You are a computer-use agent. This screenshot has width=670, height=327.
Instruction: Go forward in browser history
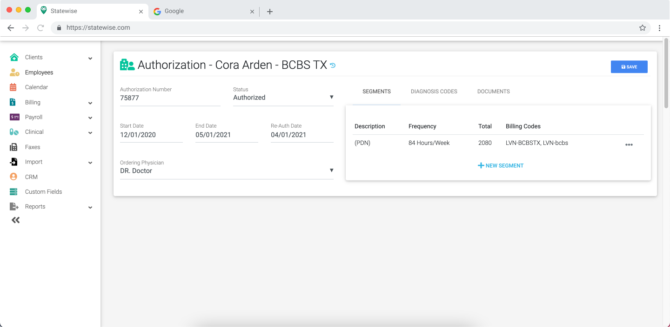tap(26, 28)
